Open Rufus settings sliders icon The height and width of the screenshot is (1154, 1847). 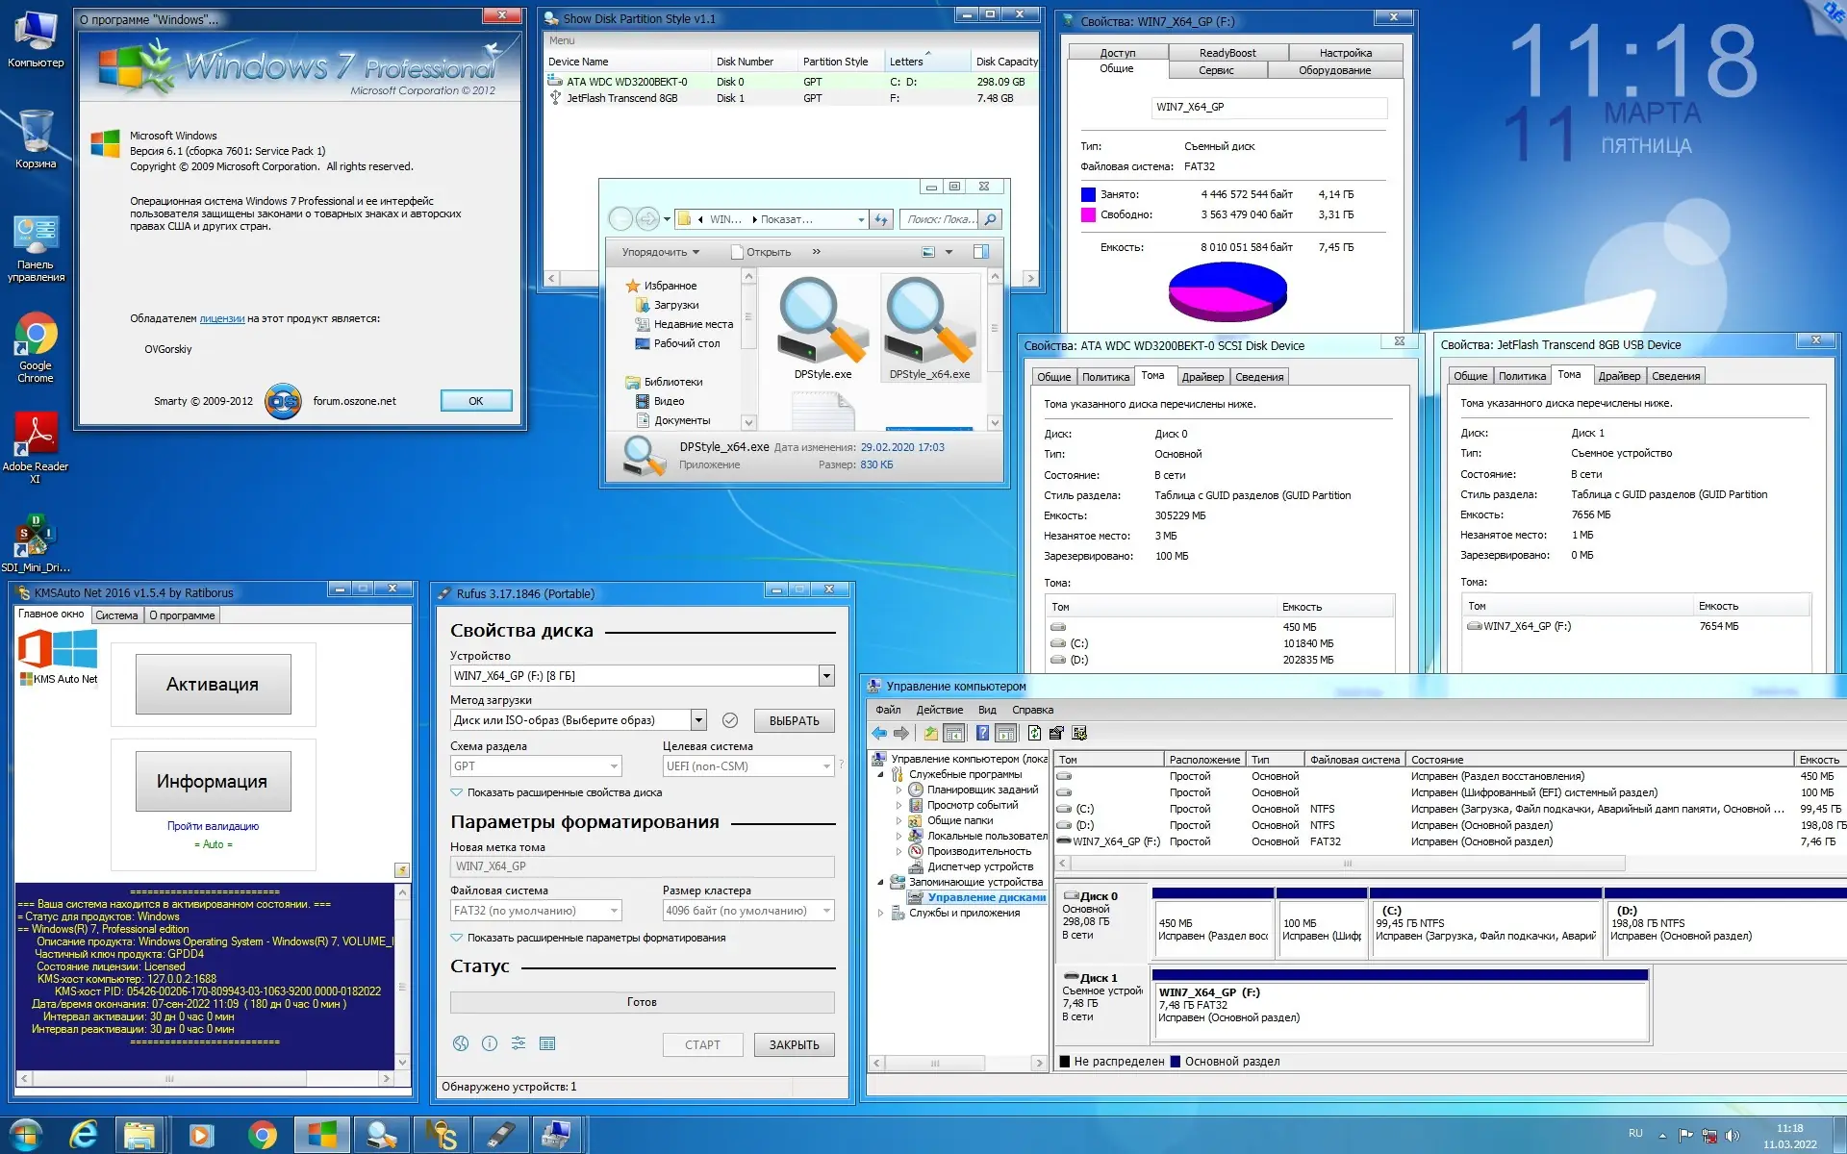(519, 1043)
